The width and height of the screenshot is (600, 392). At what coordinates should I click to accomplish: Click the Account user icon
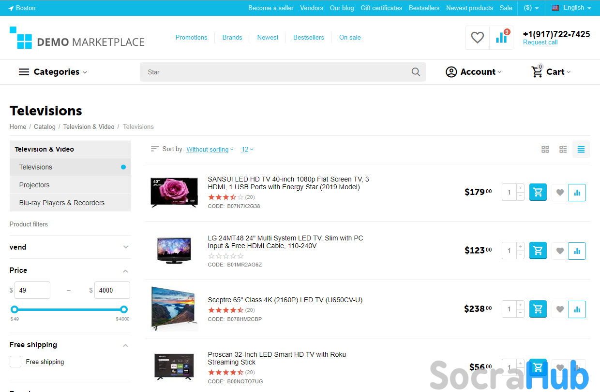tap(451, 72)
